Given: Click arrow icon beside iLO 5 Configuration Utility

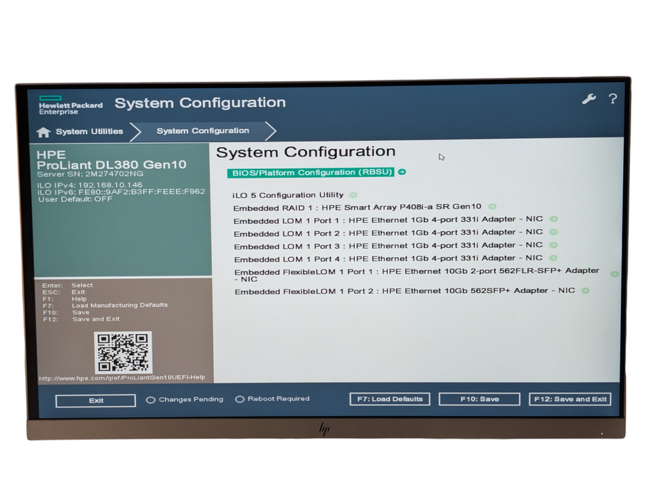Looking at the screenshot, I should (x=353, y=195).
